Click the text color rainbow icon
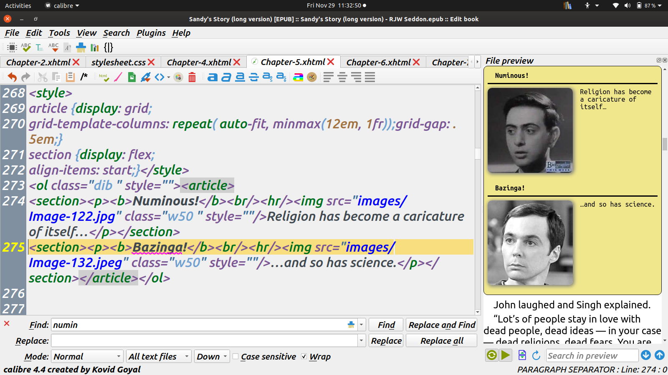The width and height of the screenshot is (668, 375). tap(298, 77)
